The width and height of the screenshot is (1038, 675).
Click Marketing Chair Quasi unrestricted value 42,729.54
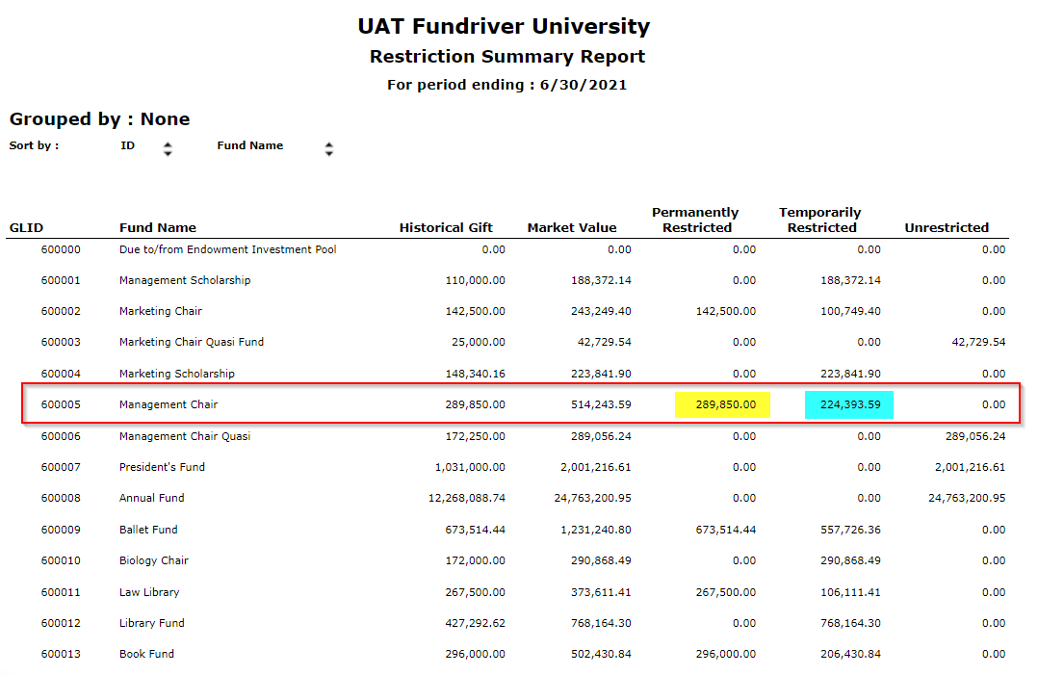[x=978, y=342]
